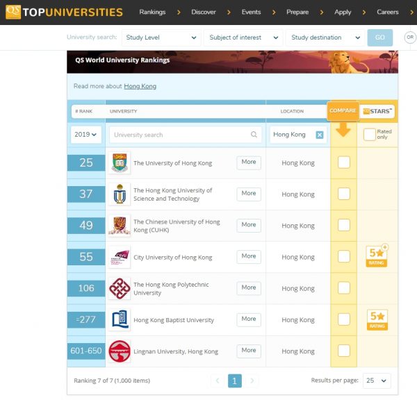Expand the Rankings menu arrow
The image size is (417, 400).
coord(179,12)
